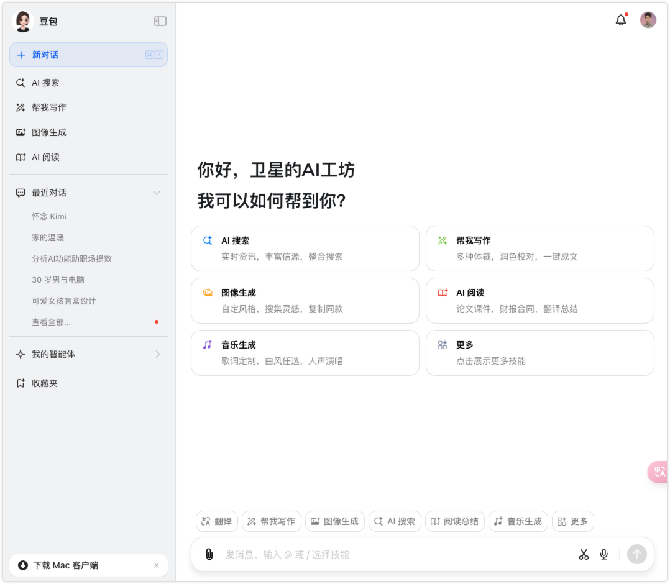The image size is (670, 584).
Task: Open the 音乐生成 skill card
Action: point(305,353)
